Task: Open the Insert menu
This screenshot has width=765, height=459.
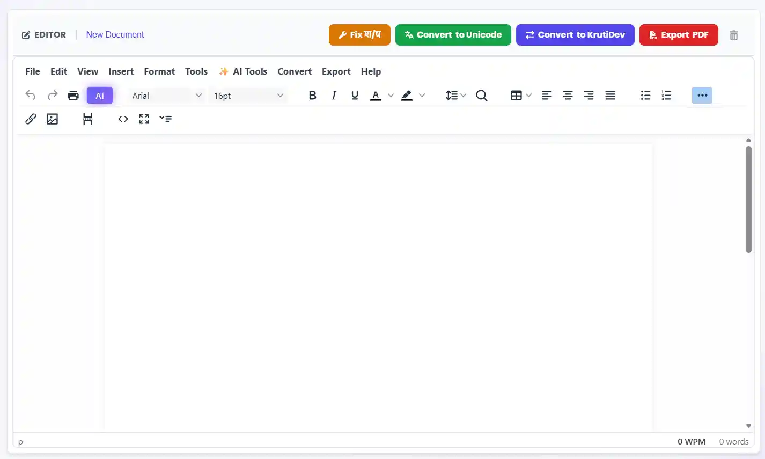Action: coord(121,71)
